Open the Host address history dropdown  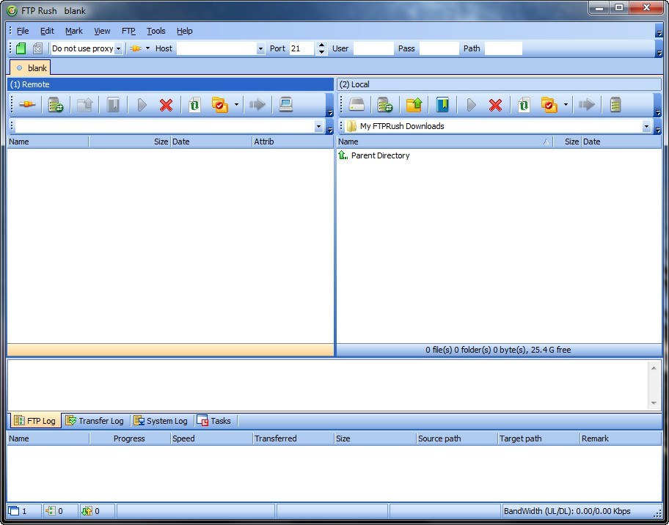[x=261, y=48]
